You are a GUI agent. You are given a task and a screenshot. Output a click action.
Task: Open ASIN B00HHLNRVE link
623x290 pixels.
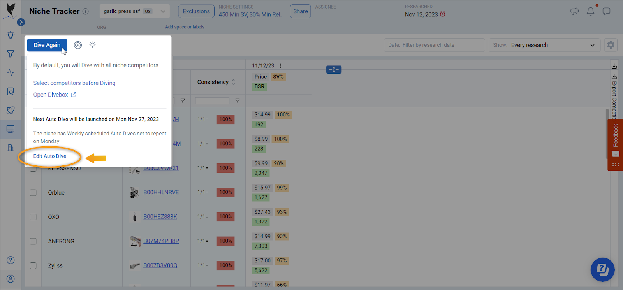point(161,192)
